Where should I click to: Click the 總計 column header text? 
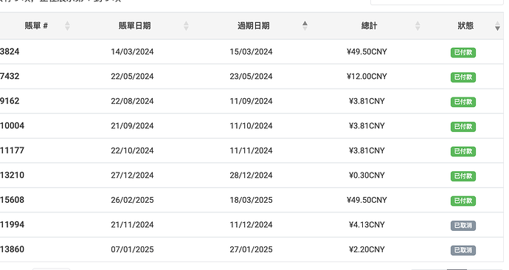369,26
